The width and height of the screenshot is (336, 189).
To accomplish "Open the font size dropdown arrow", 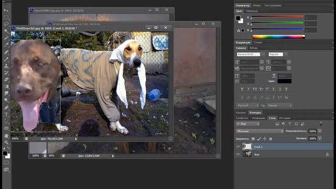I will point(261,62).
